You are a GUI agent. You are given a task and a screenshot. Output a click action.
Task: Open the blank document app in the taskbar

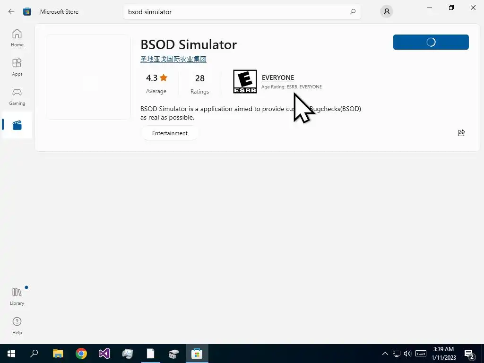[151, 354]
